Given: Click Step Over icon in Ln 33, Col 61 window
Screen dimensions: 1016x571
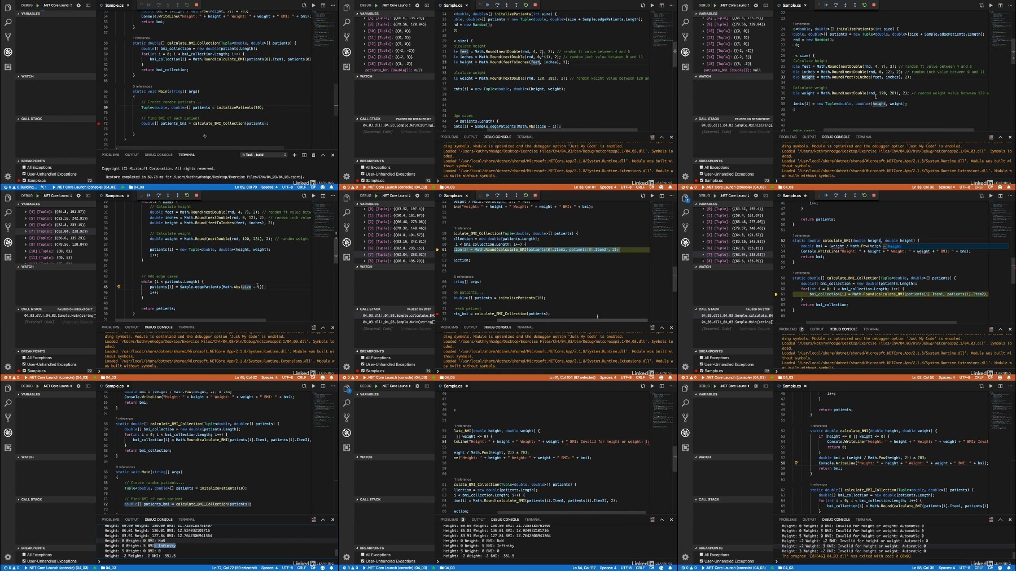Looking at the screenshot, I should 497,5.
